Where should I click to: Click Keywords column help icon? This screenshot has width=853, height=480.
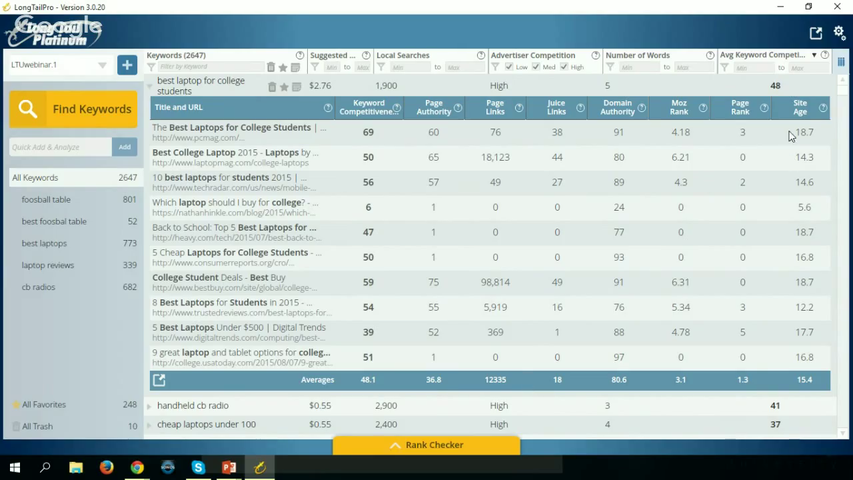click(300, 55)
